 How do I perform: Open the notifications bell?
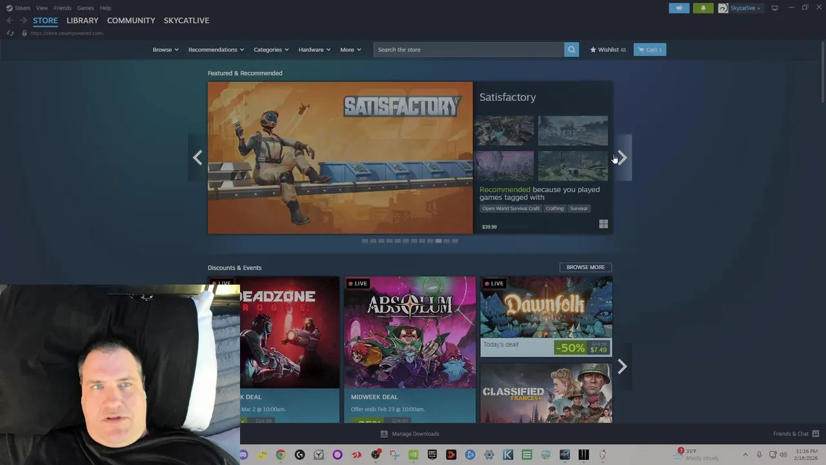tap(703, 8)
